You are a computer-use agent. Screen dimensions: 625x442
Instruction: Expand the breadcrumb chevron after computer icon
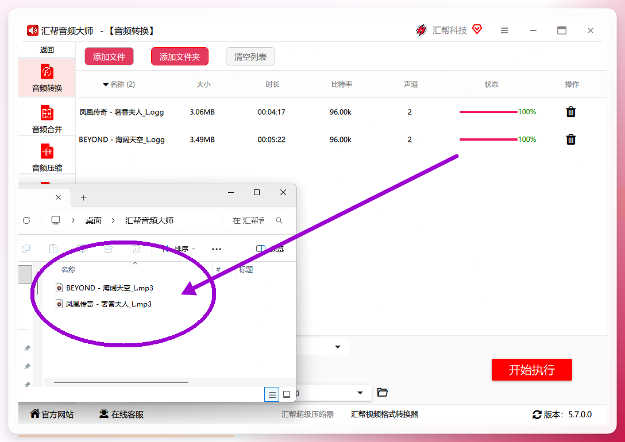tap(73, 220)
